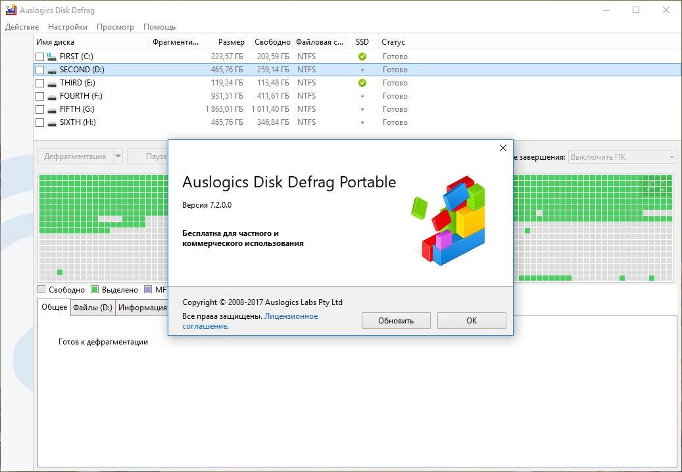
Task: Click the 346,84 ГБ free space value
Action: point(273,122)
